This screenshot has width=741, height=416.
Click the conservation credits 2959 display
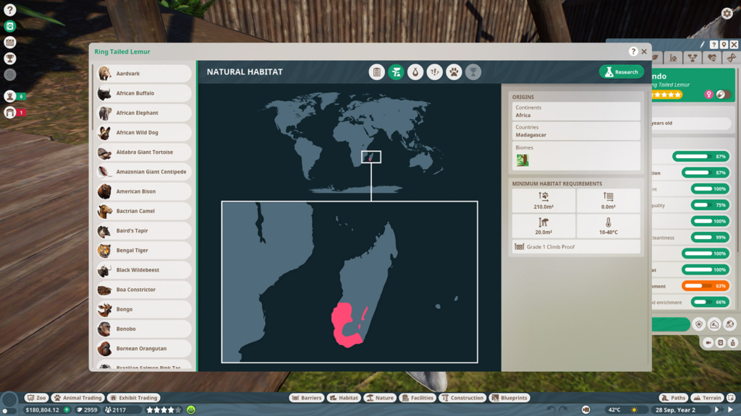click(x=87, y=410)
